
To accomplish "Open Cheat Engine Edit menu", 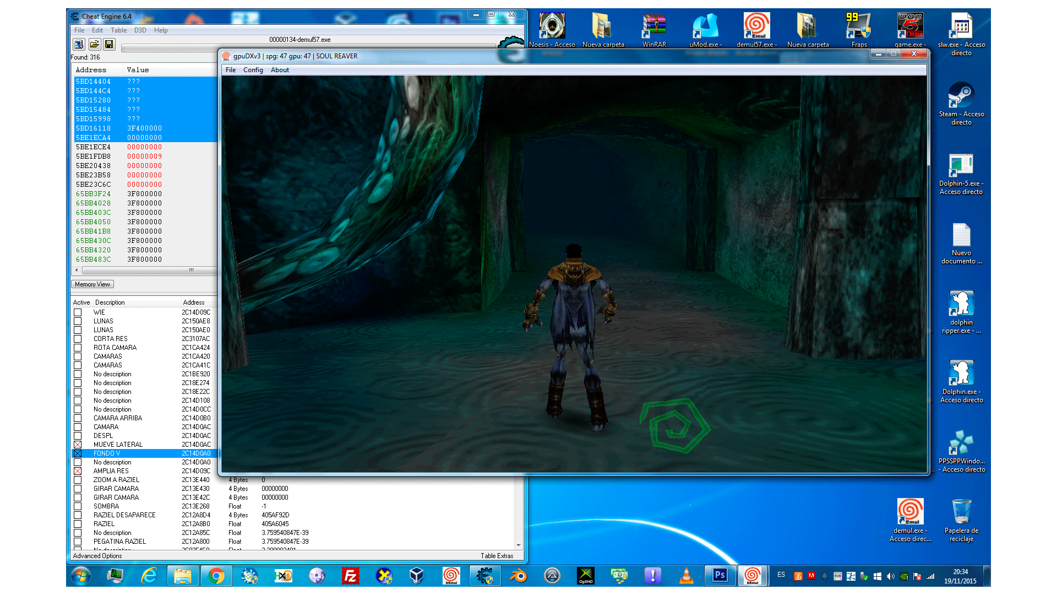I will [97, 30].
